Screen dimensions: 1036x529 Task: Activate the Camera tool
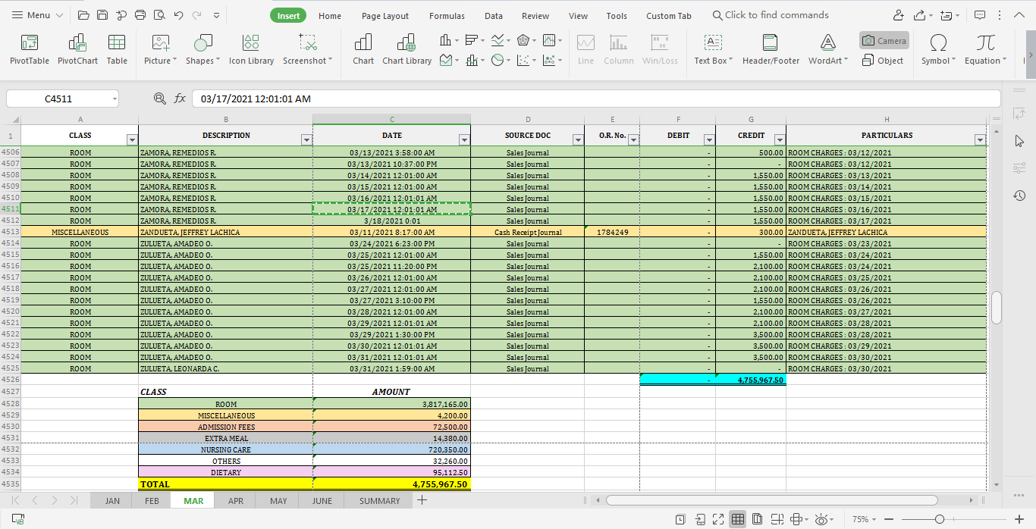[x=884, y=41]
